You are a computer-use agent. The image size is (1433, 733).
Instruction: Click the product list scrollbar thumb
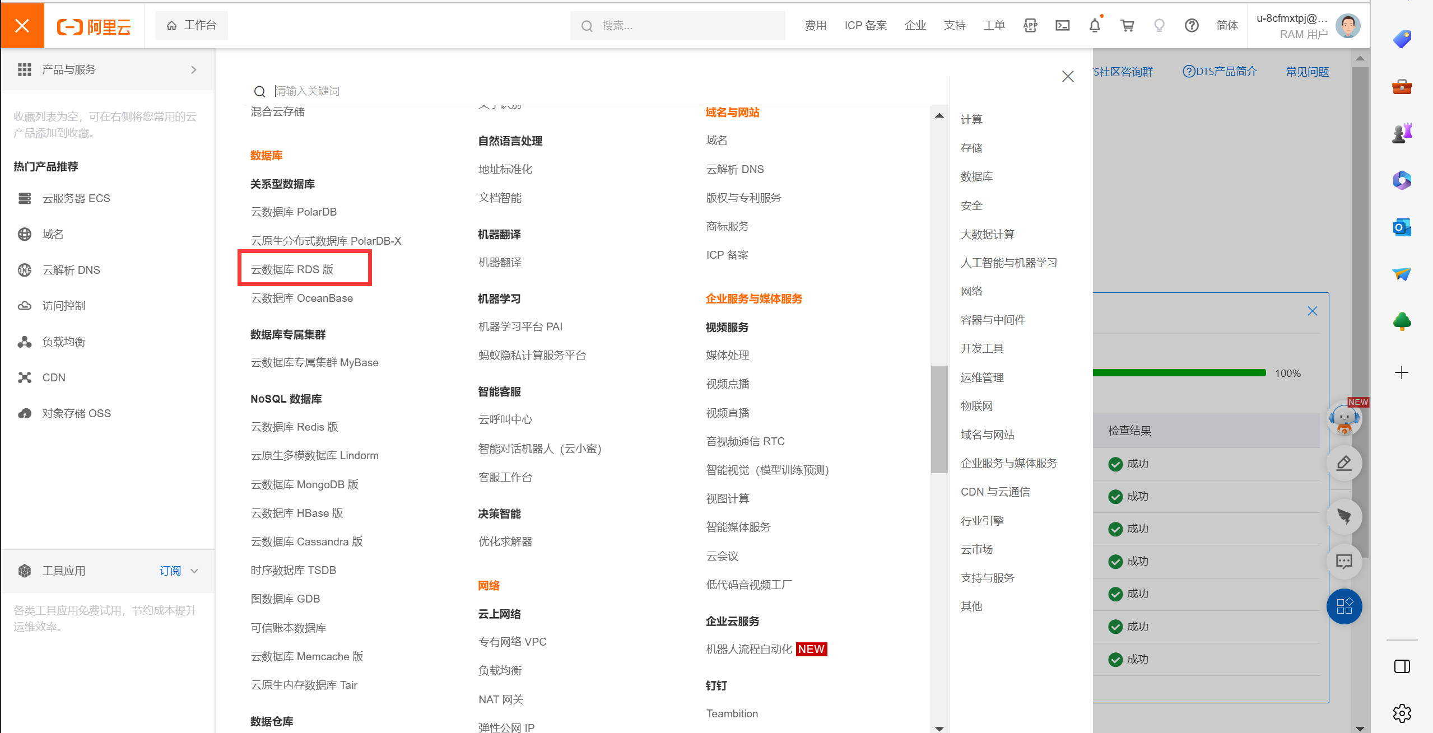click(939, 419)
